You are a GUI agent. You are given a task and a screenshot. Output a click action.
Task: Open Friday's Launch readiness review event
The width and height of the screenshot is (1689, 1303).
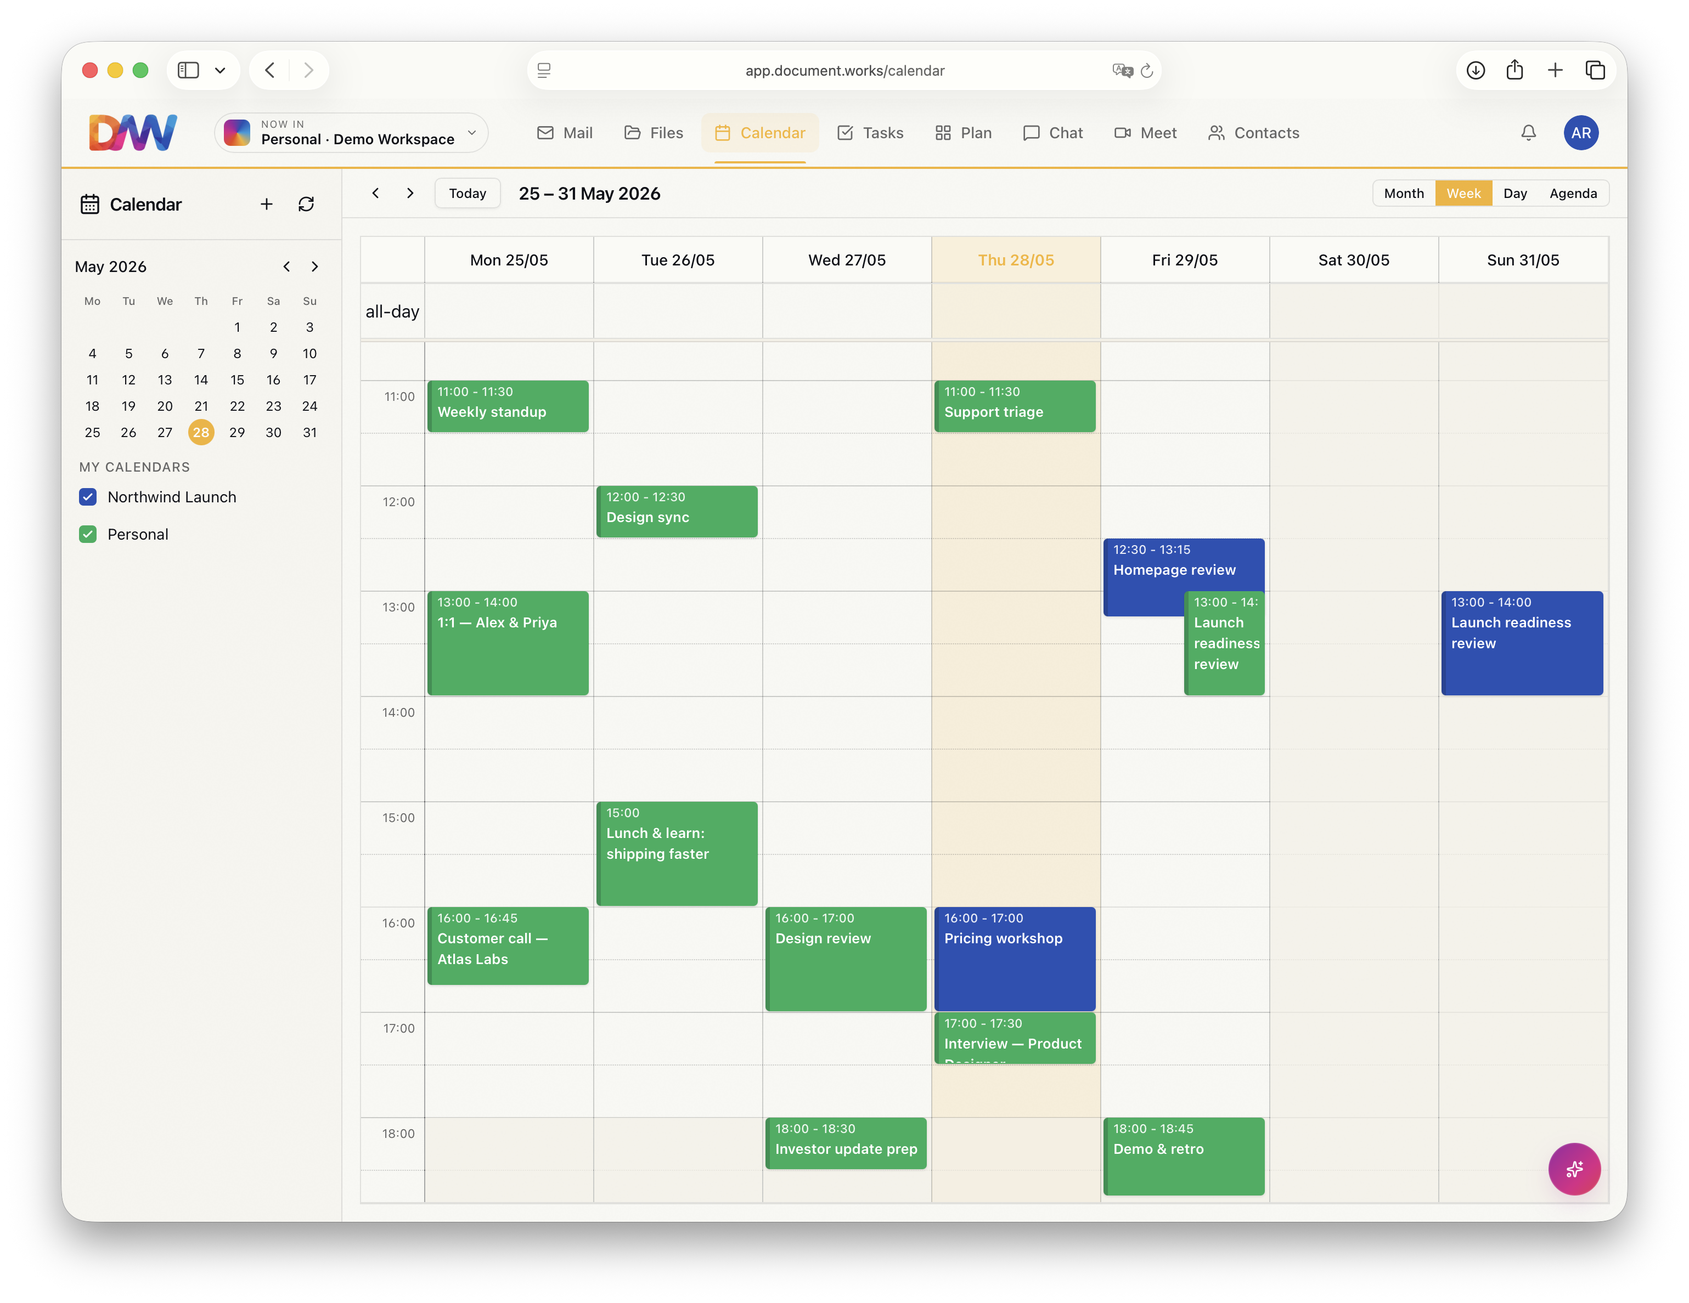click(x=1224, y=643)
